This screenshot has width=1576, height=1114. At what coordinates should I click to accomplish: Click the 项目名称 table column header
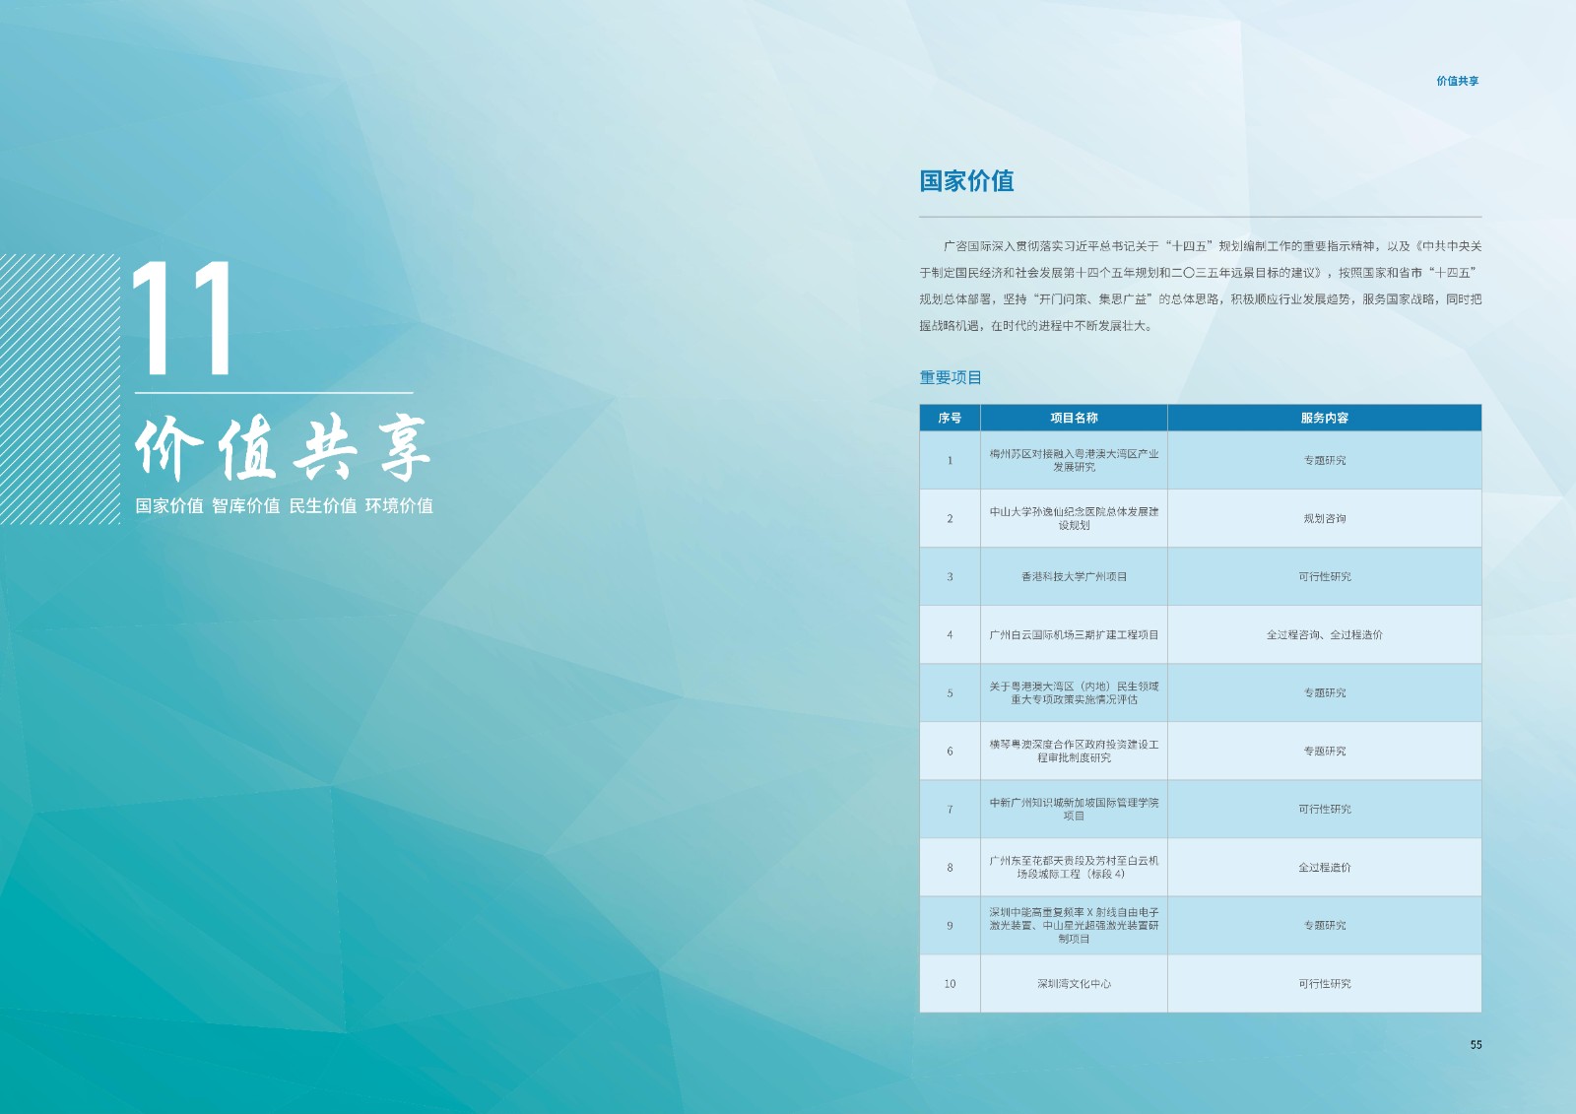click(x=1074, y=418)
